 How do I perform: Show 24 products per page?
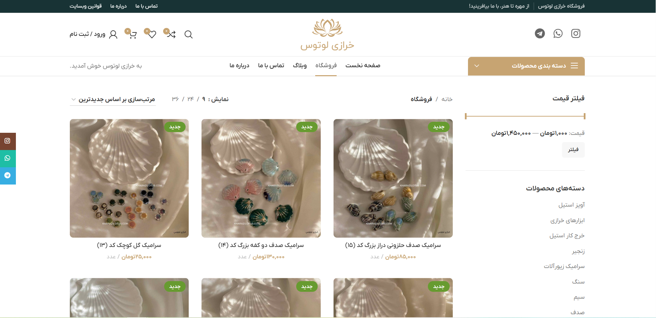pos(190,99)
